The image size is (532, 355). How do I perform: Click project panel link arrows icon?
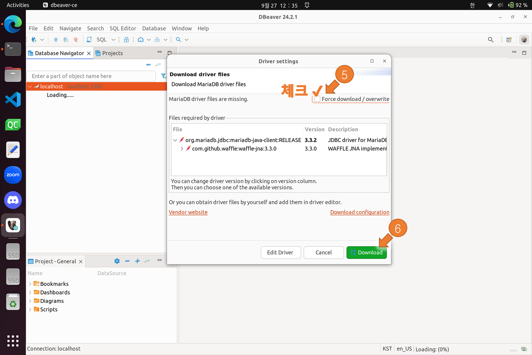(x=147, y=261)
